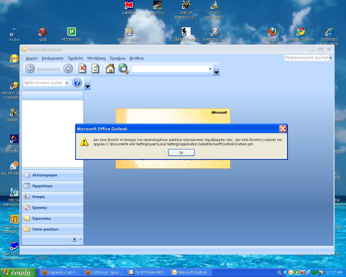The image size is (346, 277).
Task: Click the Back arrow (Προηγούμενο) icon
Action: (30, 69)
